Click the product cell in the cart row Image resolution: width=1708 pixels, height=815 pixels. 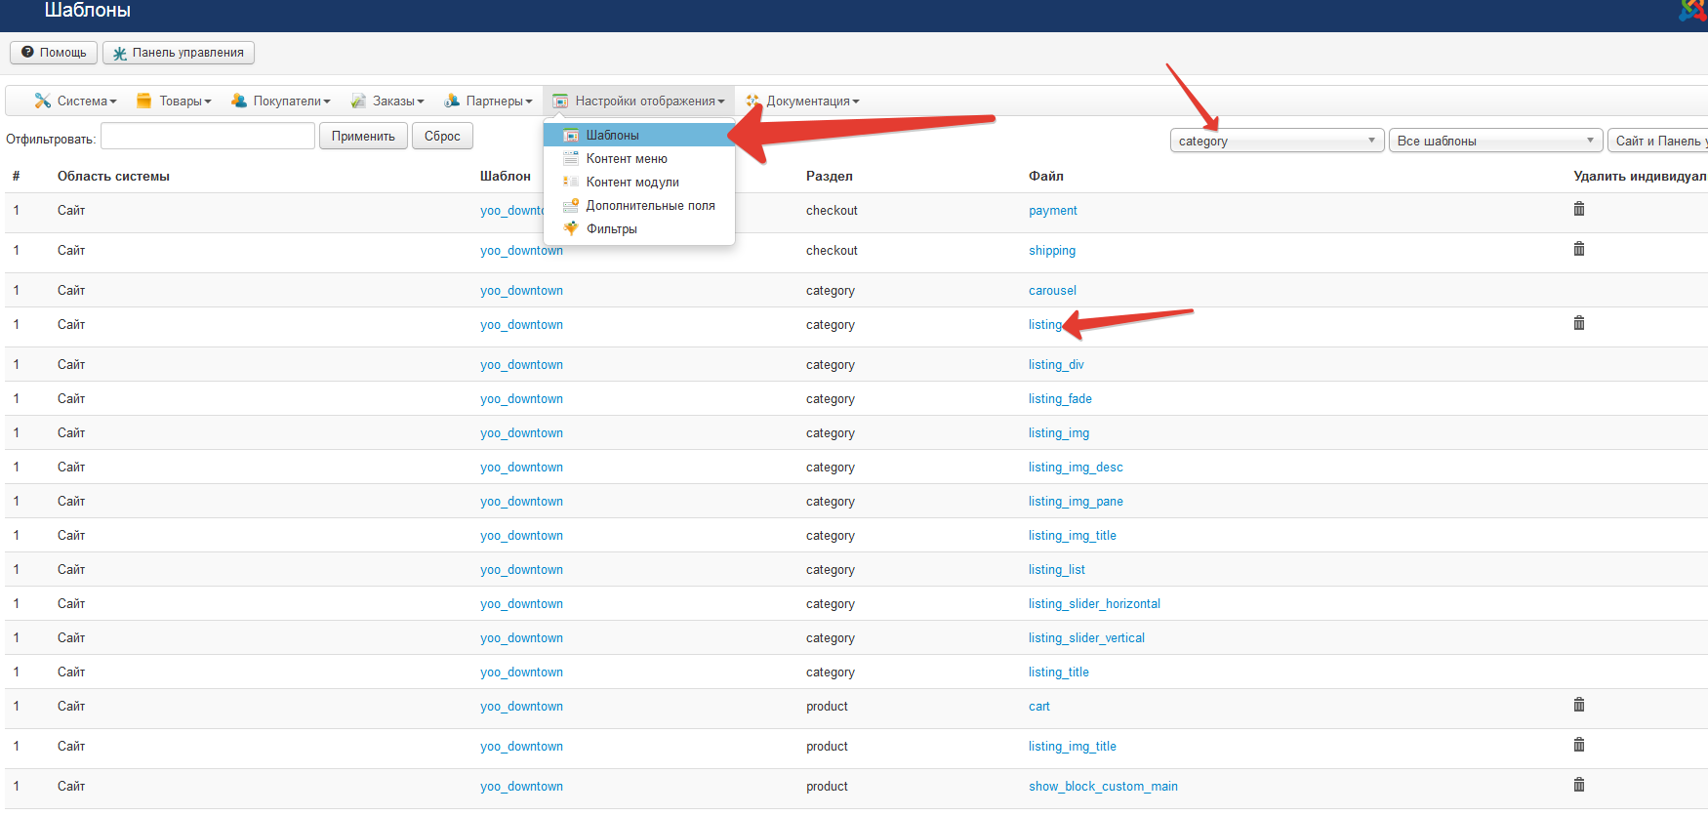click(x=827, y=707)
